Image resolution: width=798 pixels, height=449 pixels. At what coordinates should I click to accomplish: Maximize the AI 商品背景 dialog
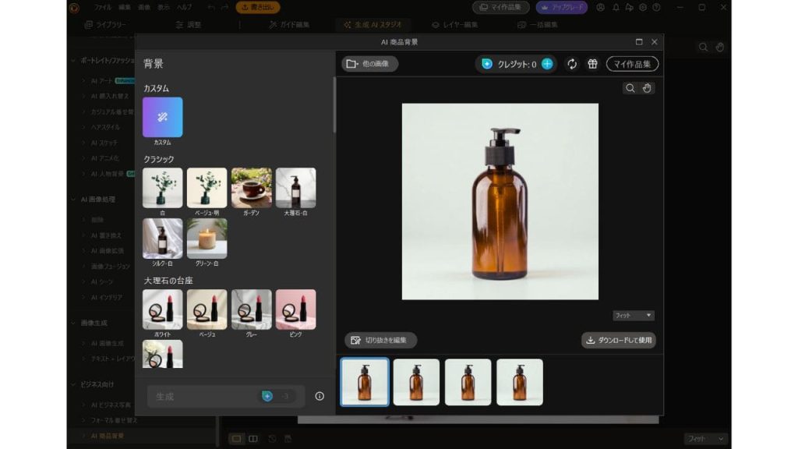pyautogui.click(x=639, y=42)
